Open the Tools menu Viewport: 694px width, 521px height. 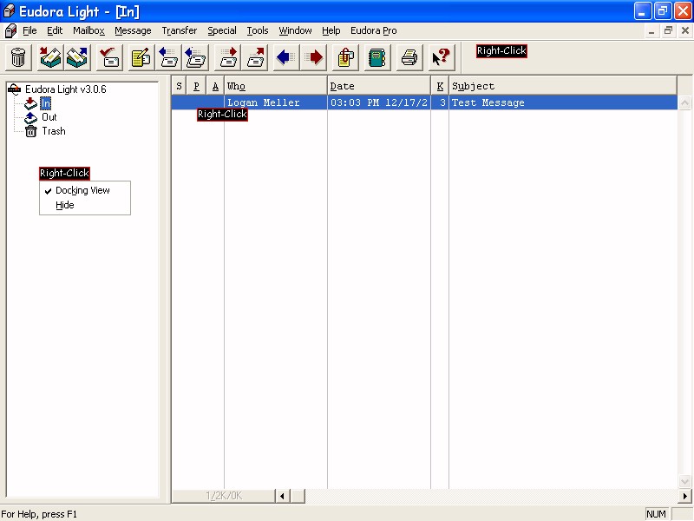pos(258,30)
